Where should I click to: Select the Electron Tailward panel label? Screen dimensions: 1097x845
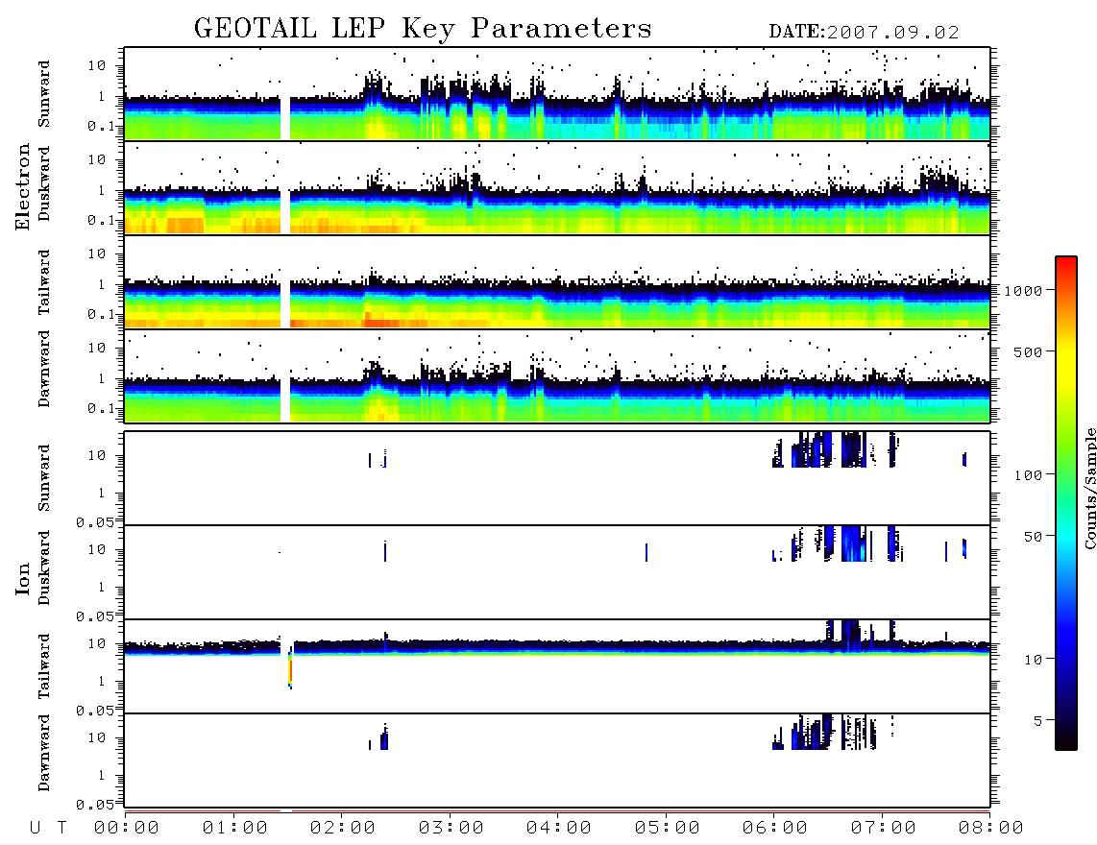pyautogui.click(x=44, y=282)
